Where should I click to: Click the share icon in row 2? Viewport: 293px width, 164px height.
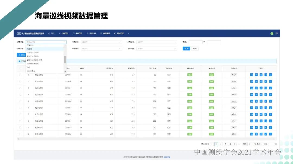coord(266,81)
